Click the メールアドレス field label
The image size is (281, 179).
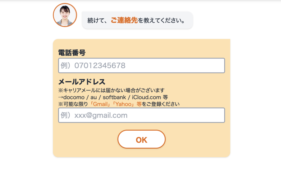coord(82,82)
